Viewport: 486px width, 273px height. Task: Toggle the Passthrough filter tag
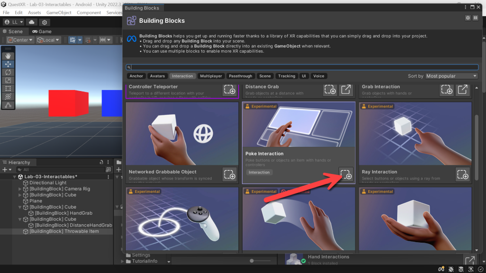pos(241,76)
